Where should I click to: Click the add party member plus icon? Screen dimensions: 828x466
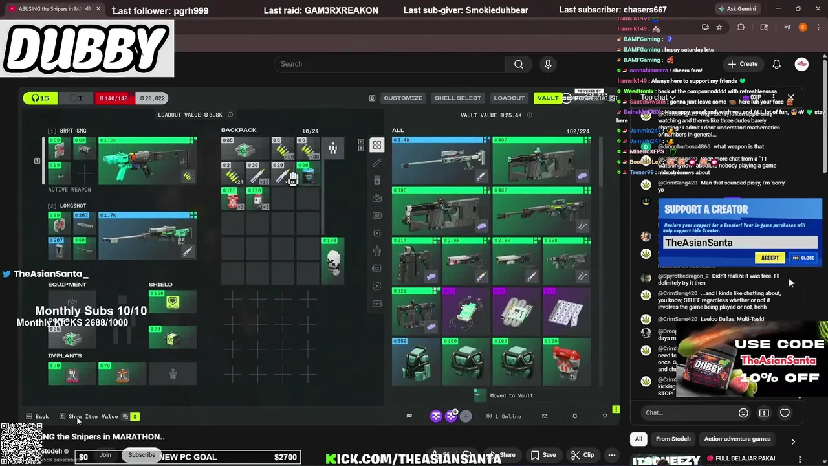[466, 416]
